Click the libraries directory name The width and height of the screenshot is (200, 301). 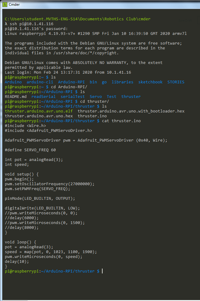122,82
